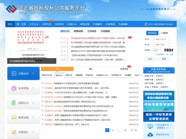Viewport: 186px width, 139px height.
Task: Click the red-header government document image
Action: tap(32, 46)
